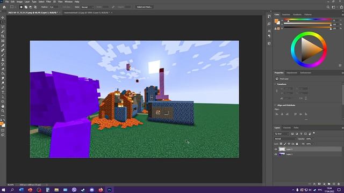This screenshot has width=344, height=193.
Task: Toggle Lock transparent pixels
Action: click(281, 144)
